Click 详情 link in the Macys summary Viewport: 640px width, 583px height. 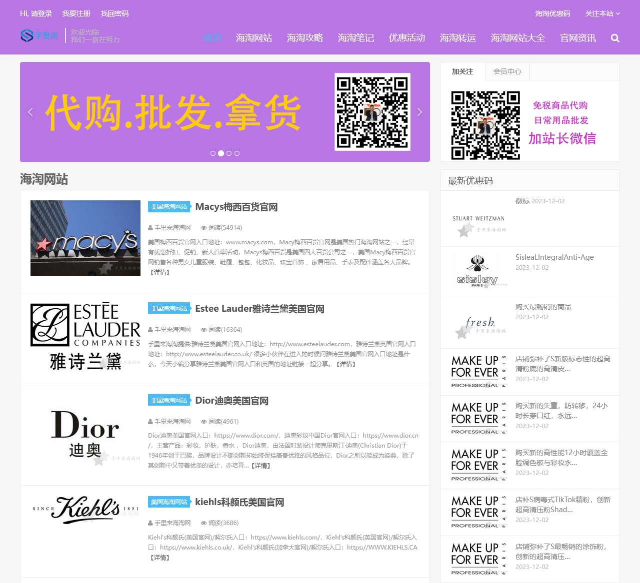tap(160, 272)
